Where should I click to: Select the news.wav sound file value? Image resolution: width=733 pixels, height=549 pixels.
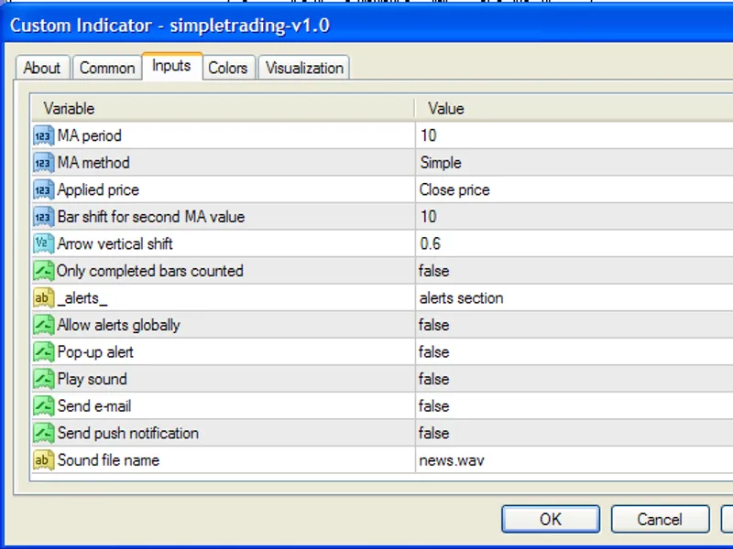click(574, 460)
